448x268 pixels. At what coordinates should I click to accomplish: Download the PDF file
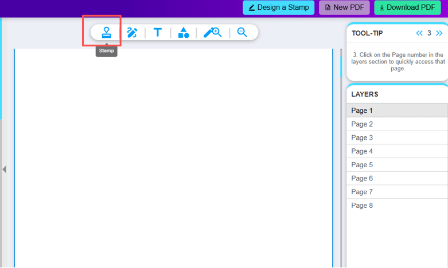tap(407, 7)
